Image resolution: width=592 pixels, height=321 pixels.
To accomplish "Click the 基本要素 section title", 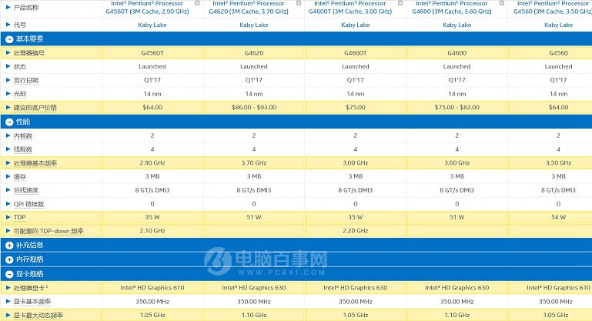I will click(30, 39).
